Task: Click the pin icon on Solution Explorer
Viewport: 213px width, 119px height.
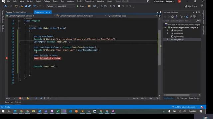Action: pos(196,12)
